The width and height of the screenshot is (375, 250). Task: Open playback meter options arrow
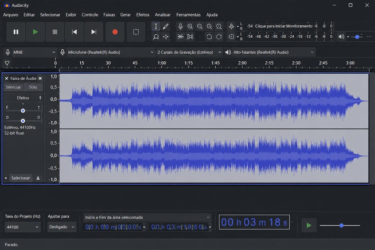coord(238,37)
